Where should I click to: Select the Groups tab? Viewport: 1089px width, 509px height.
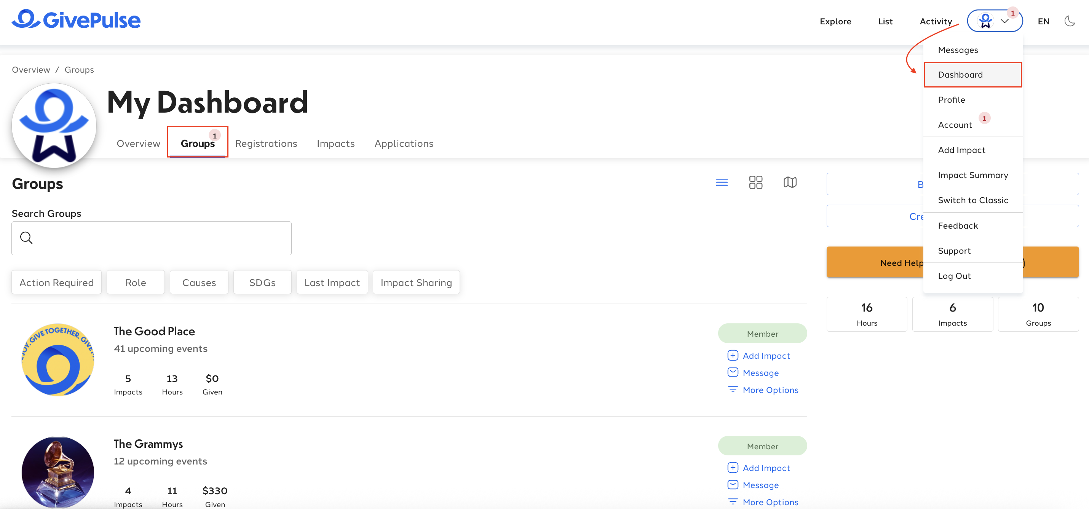[x=198, y=144]
